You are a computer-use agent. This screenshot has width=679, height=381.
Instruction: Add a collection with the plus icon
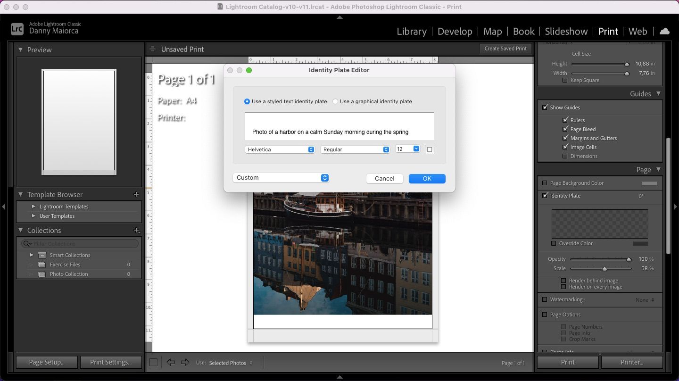pyautogui.click(x=136, y=230)
